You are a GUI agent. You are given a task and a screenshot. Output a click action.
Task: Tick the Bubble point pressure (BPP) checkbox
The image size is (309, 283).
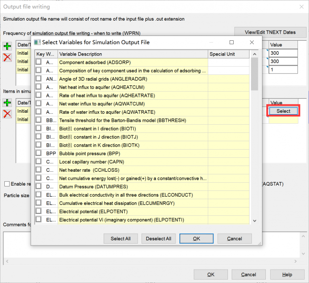pos(38,153)
